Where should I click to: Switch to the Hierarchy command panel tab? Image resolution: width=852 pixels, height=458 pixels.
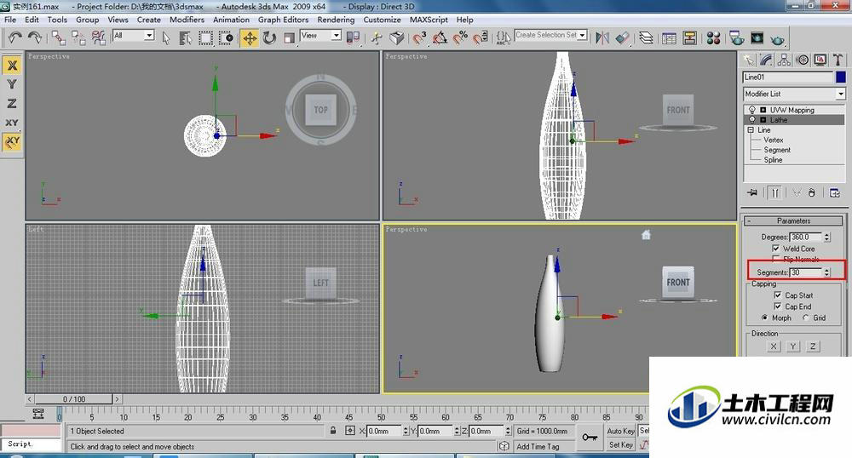784,60
